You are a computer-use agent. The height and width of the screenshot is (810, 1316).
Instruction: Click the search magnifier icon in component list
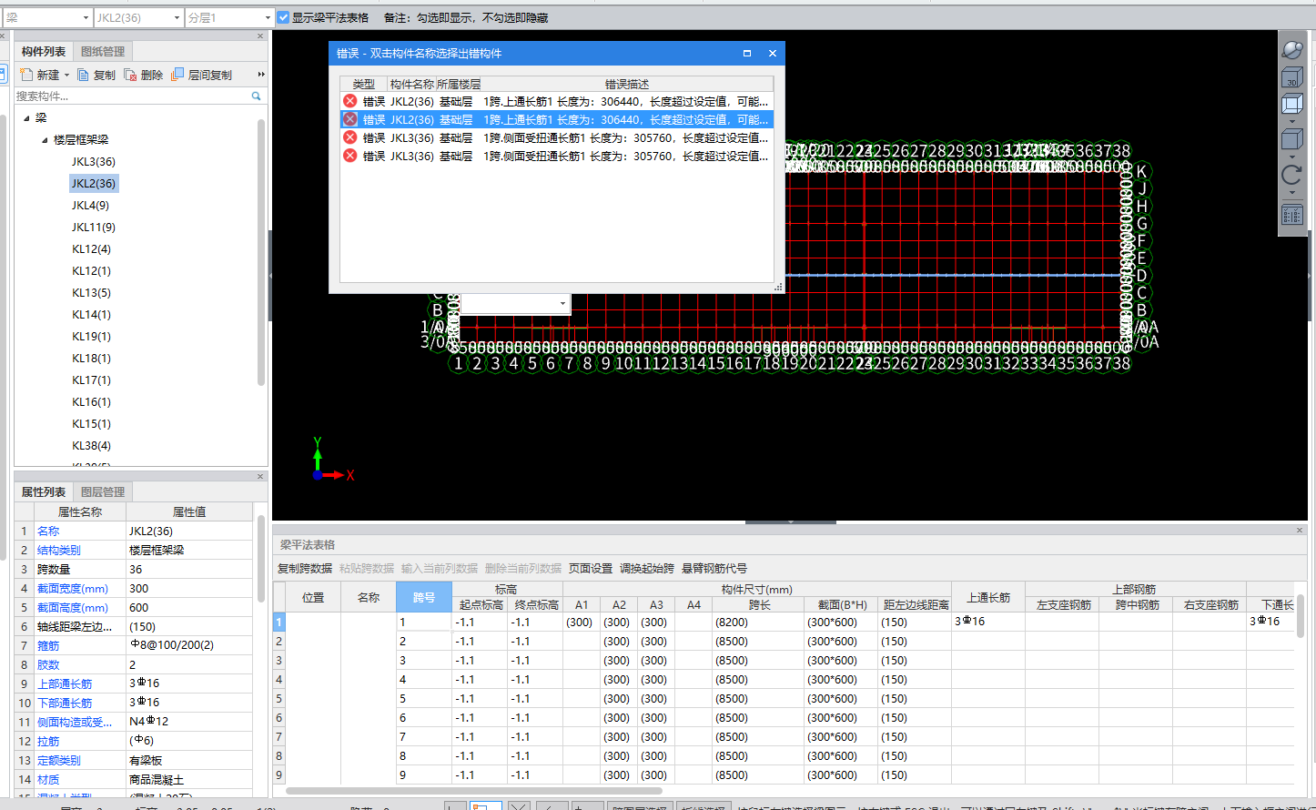(256, 96)
